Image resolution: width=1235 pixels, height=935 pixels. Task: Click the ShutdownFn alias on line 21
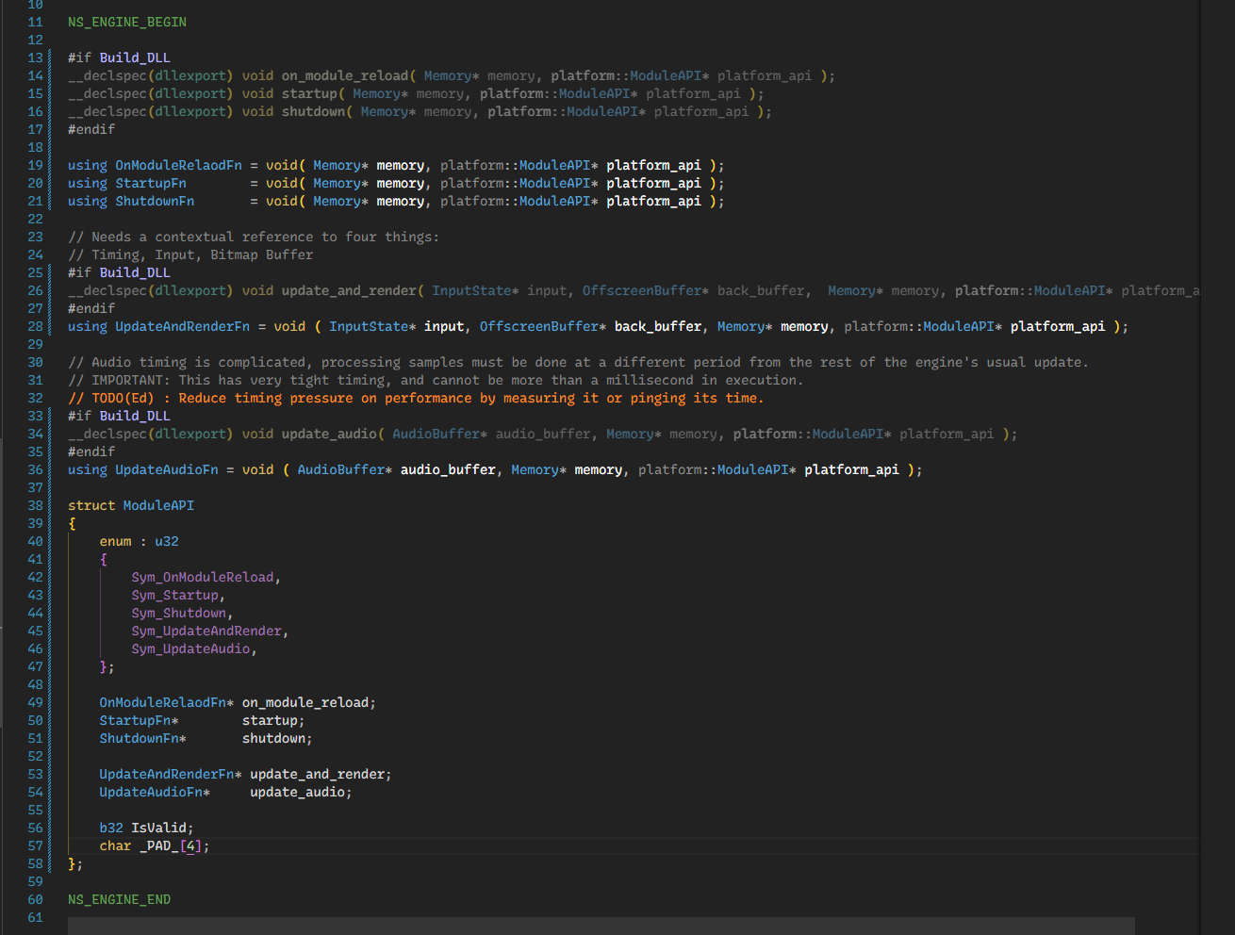tap(155, 201)
